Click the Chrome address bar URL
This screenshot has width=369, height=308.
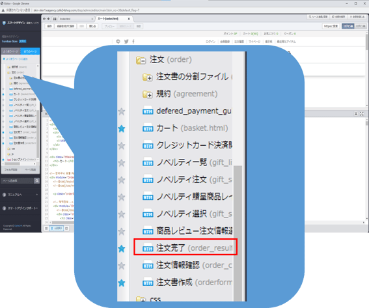(87, 10)
